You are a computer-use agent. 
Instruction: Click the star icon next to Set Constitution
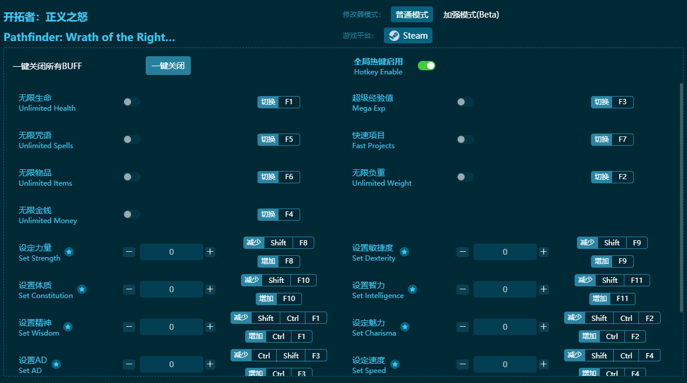point(82,289)
